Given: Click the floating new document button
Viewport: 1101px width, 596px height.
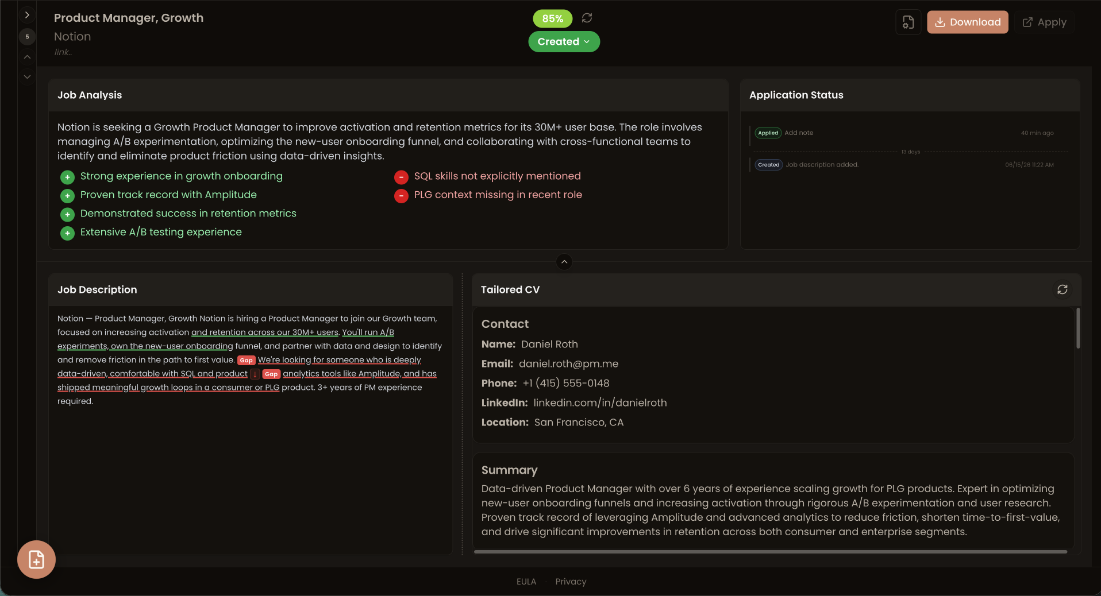Looking at the screenshot, I should [36, 559].
